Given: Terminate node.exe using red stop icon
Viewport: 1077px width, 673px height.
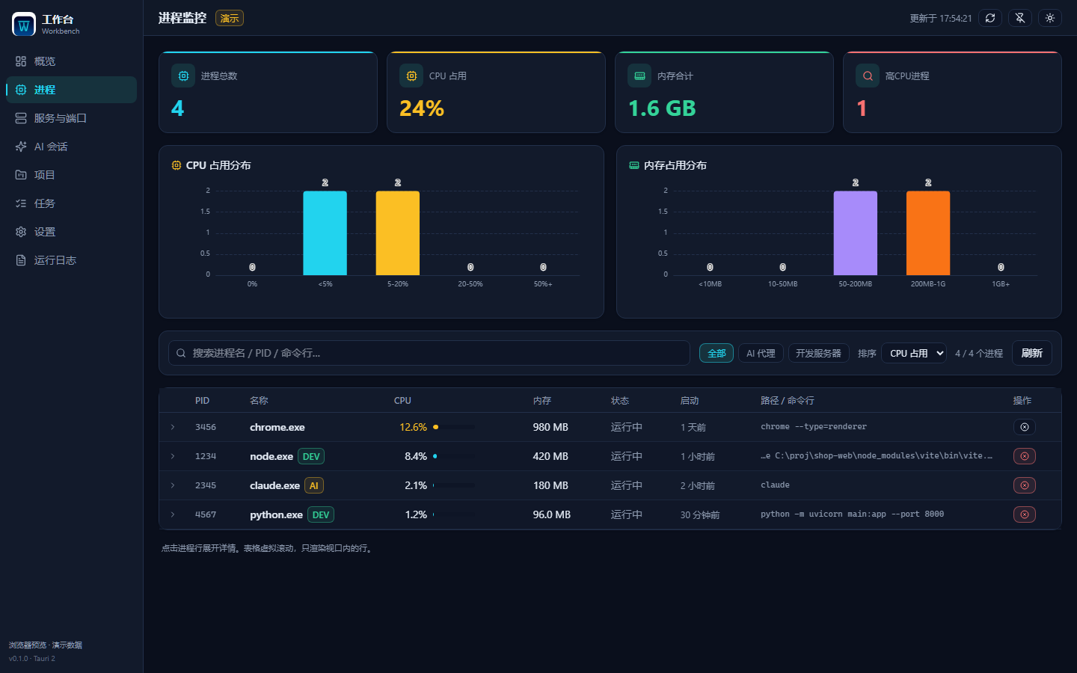Looking at the screenshot, I should pos(1025,456).
